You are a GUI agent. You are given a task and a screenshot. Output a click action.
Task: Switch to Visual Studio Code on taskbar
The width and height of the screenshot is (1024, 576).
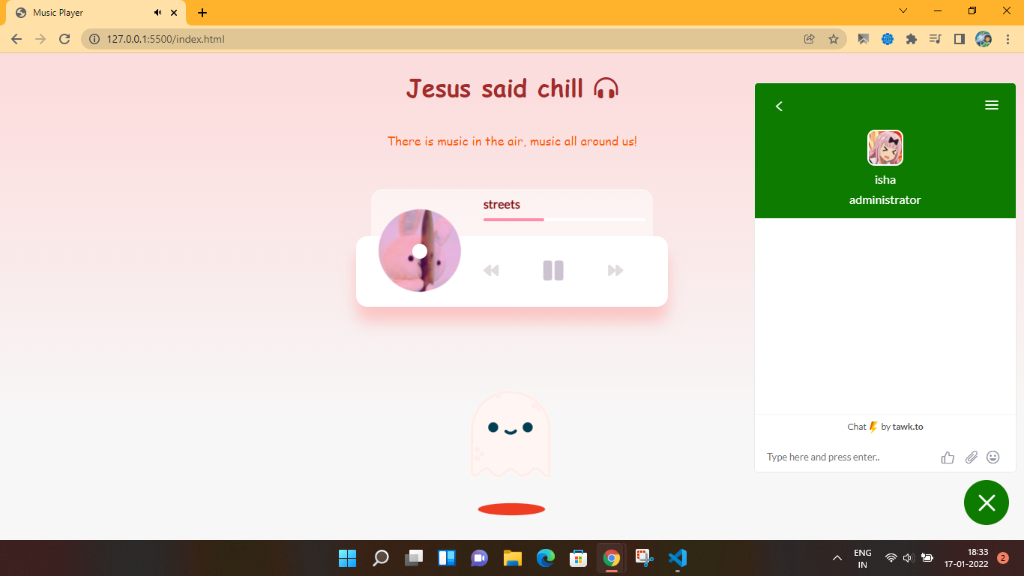[678, 558]
